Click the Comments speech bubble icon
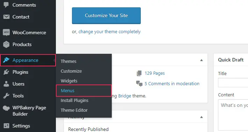Image resolution: width=248 pixels, height=132 pixels. click(6, 5)
